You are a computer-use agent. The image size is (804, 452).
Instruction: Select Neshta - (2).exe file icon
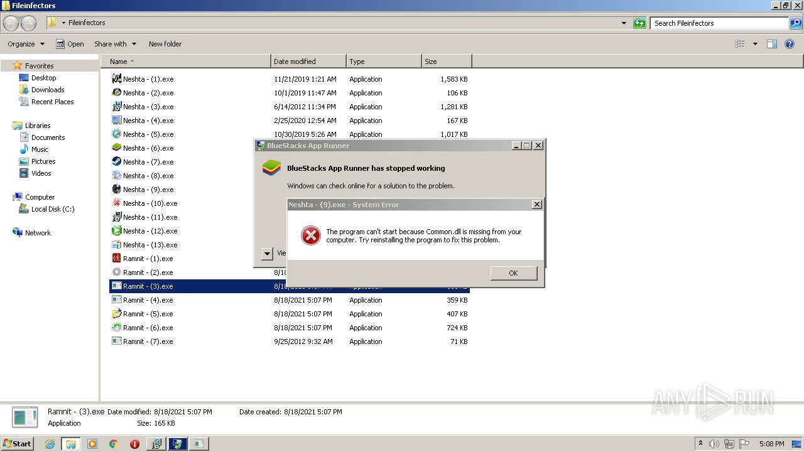[116, 92]
